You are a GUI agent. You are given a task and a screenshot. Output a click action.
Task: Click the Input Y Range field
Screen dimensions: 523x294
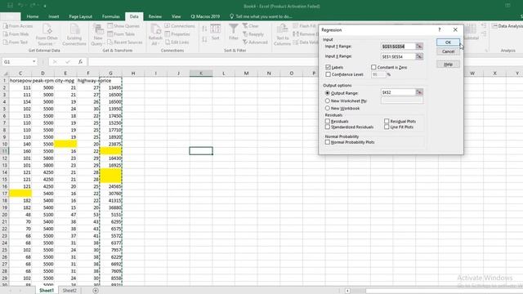398,47
